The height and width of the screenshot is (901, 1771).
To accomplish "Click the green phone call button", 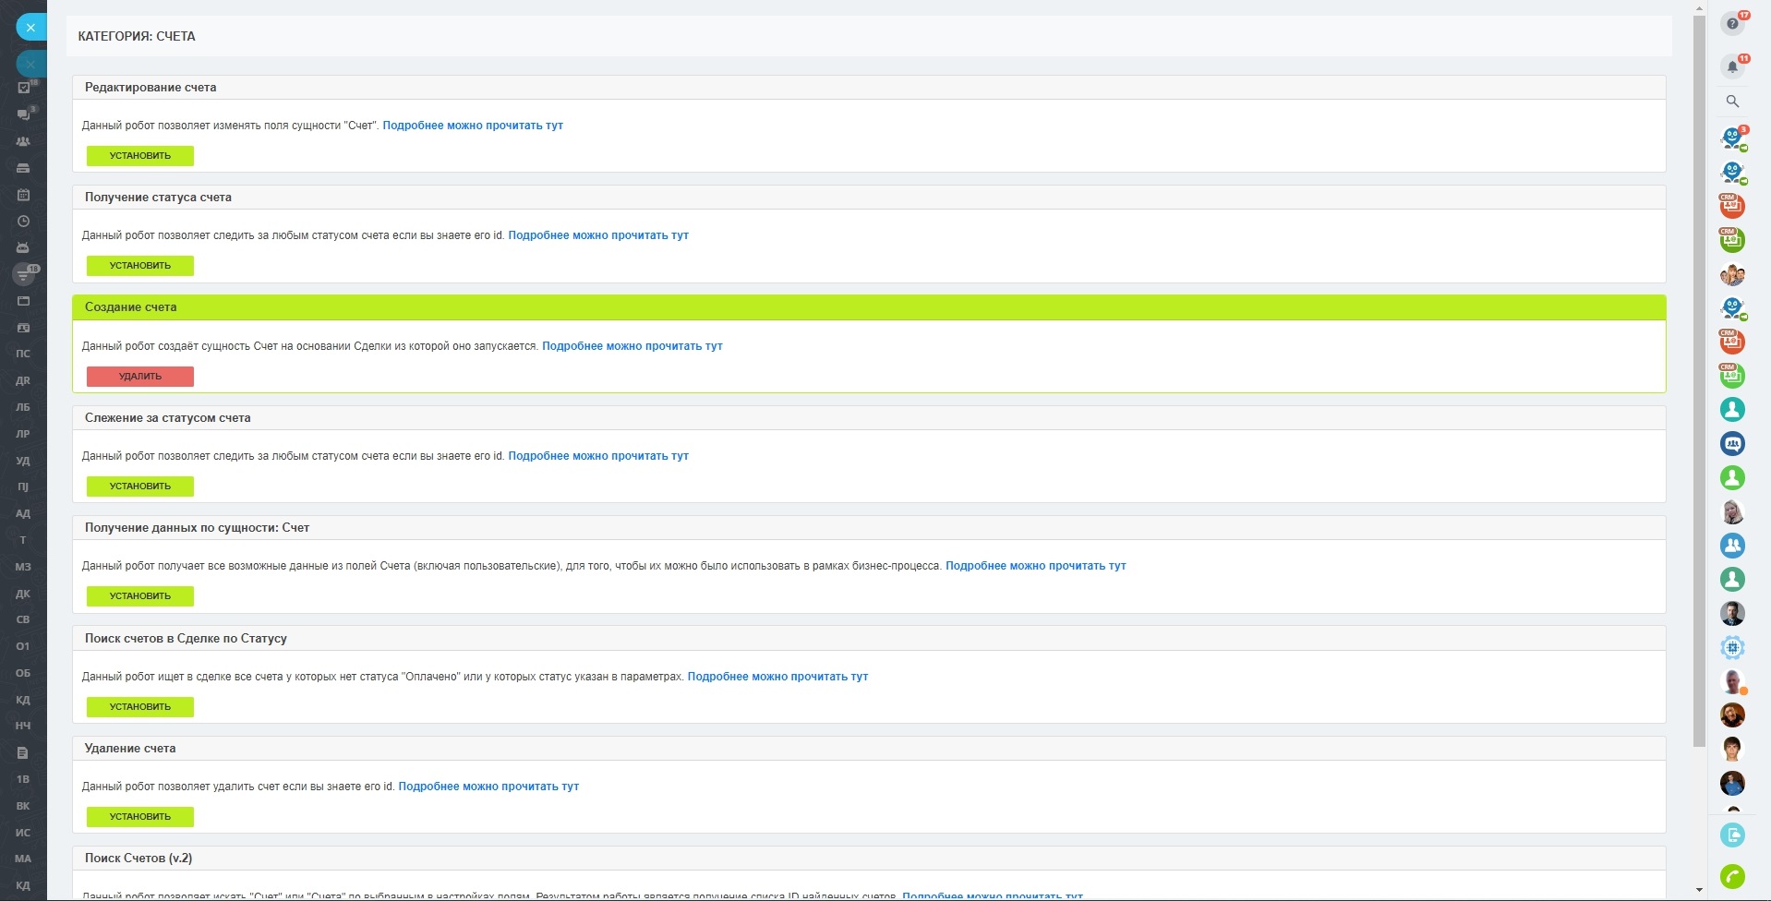I will (1732, 876).
